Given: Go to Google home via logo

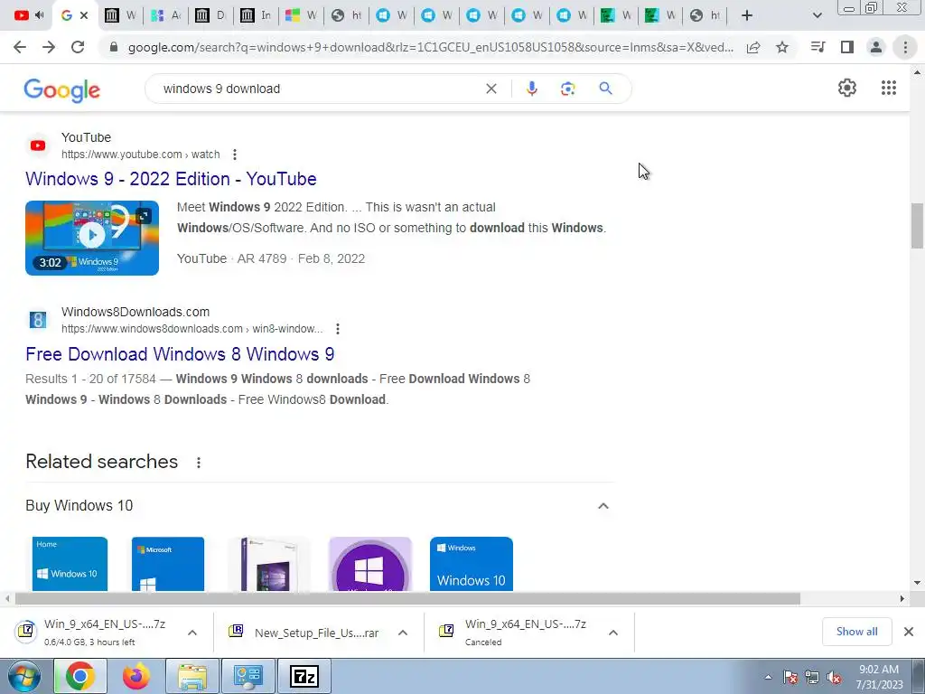Looking at the screenshot, I should click(x=62, y=89).
